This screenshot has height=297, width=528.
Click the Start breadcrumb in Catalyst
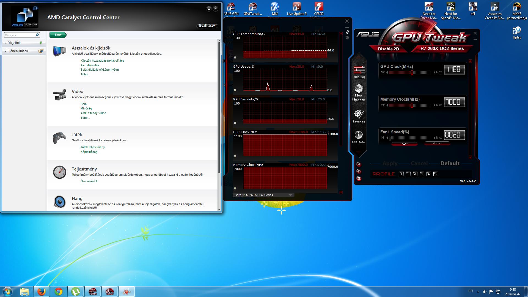point(58,35)
